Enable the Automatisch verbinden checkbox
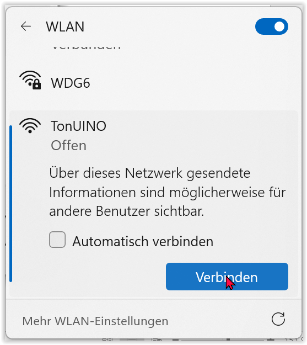 pos(57,240)
